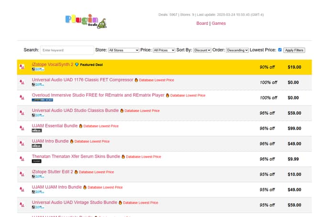
Task: Open the Games link
Action: [219, 23]
